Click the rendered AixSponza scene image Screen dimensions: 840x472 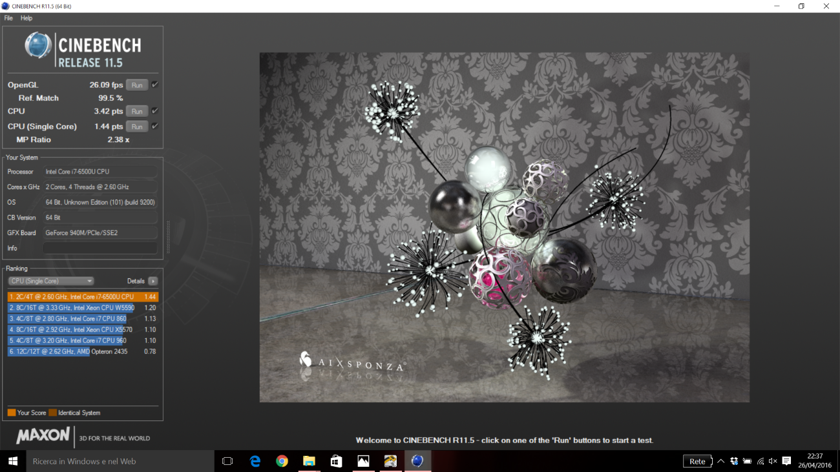point(504,227)
